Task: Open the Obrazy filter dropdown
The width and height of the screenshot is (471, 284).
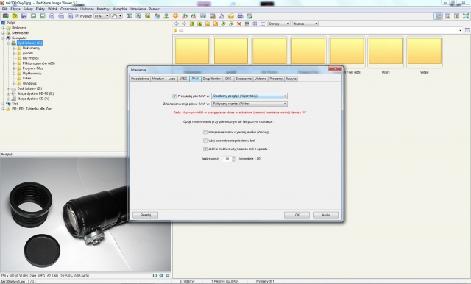Action: (279, 24)
